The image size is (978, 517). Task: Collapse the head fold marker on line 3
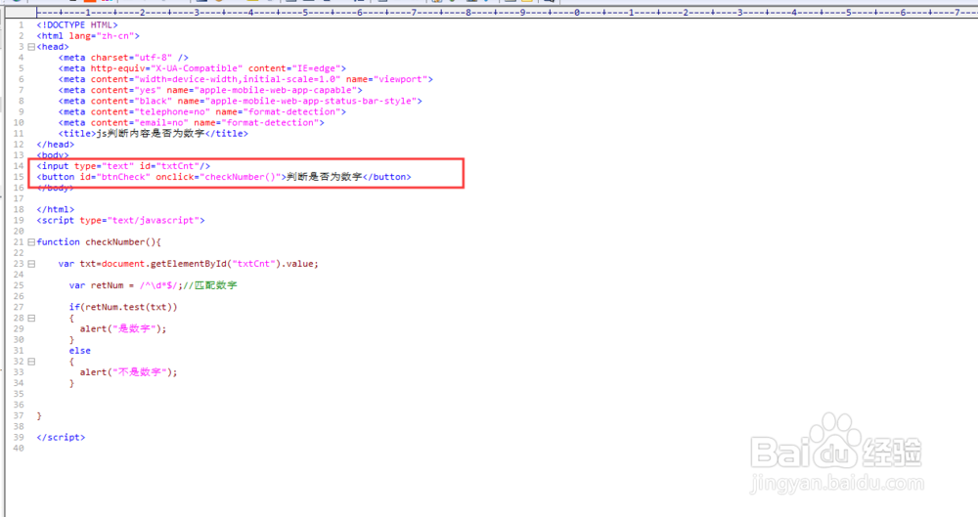pyautogui.click(x=31, y=47)
